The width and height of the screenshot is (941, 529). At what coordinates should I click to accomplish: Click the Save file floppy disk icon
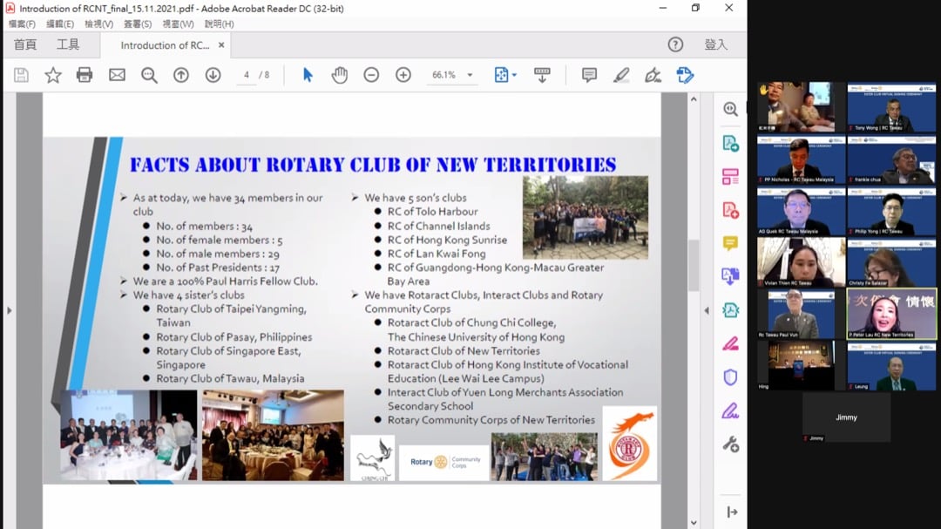point(22,75)
